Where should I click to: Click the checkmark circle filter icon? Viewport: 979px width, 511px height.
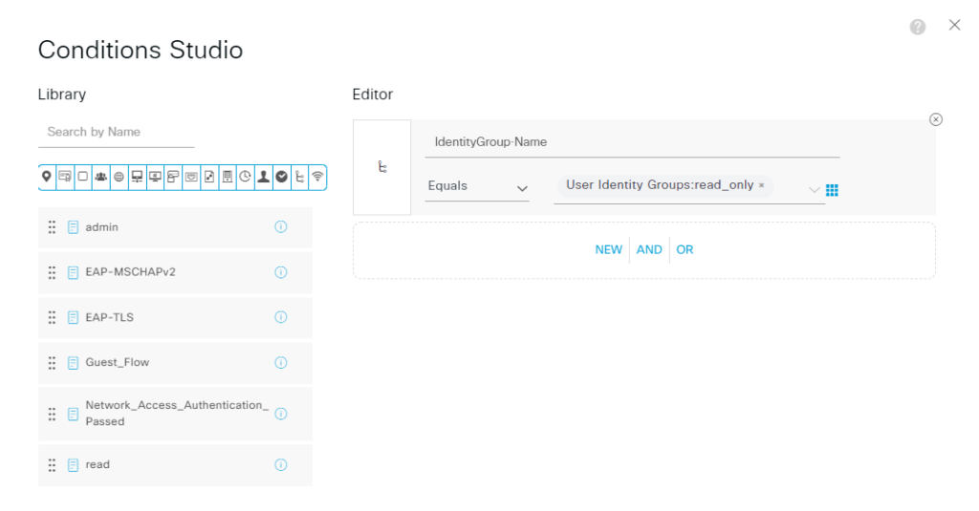(281, 177)
